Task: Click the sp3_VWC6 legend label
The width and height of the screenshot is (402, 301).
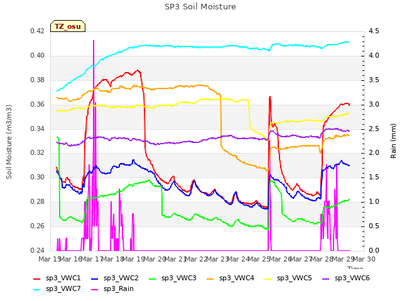Action: tap(352, 278)
